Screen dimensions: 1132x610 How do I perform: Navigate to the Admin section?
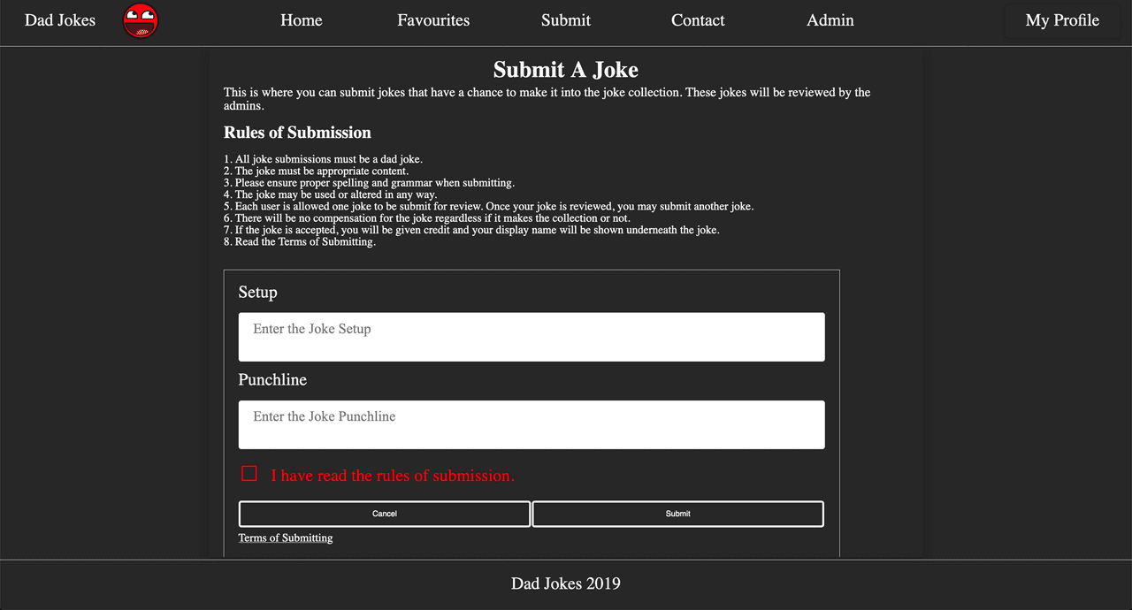tap(830, 20)
